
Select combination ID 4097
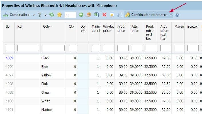point(9,75)
